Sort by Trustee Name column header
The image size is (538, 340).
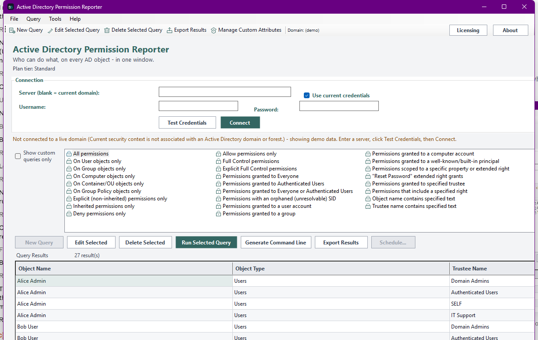[493, 269]
